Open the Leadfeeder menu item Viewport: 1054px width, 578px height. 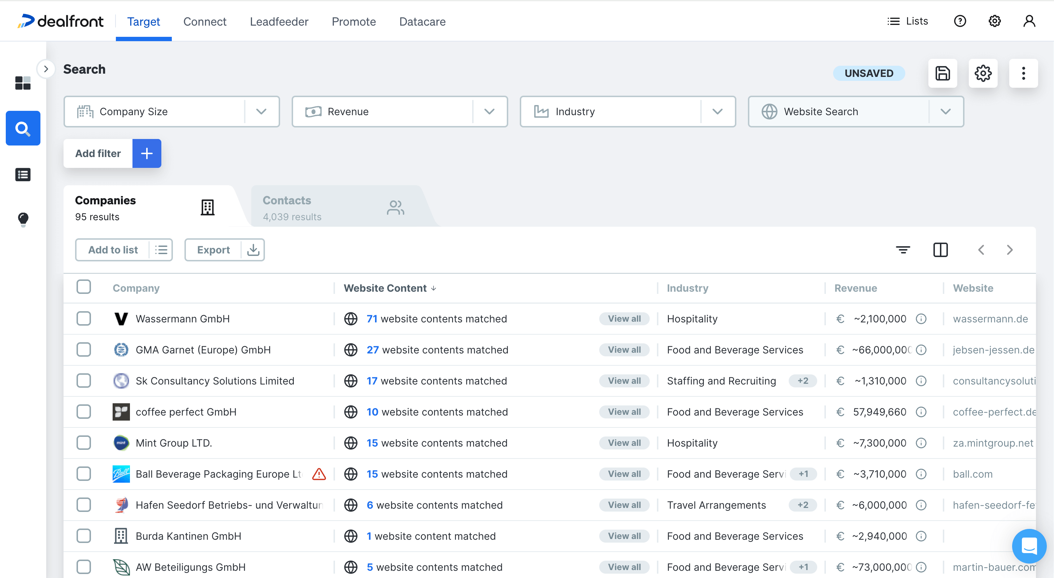pyautogui.click(x=279, y=21)
